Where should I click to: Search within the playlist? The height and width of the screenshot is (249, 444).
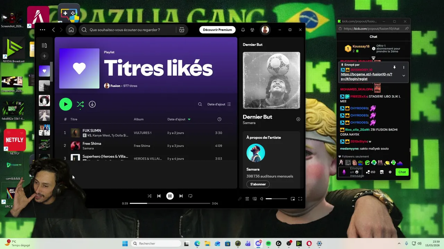pos(200,104)
